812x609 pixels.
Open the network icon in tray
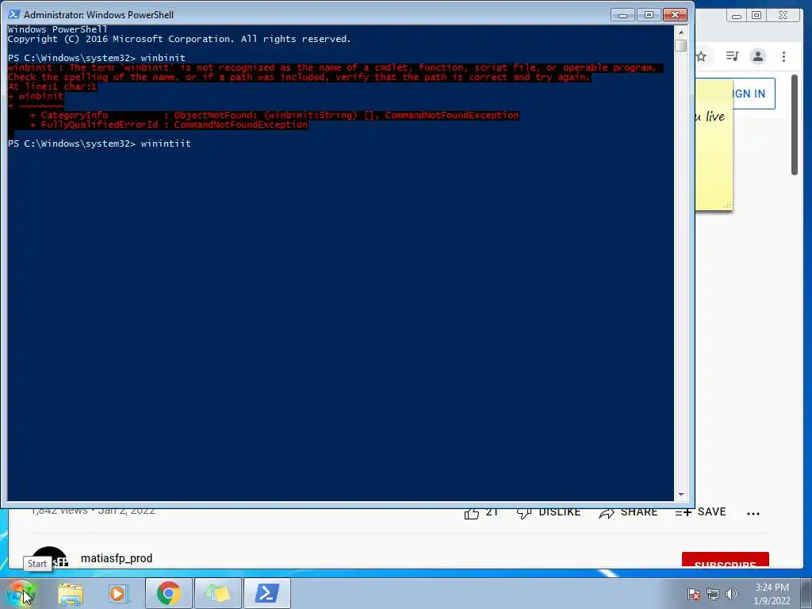pyautogui.click(x=713, y=594)
